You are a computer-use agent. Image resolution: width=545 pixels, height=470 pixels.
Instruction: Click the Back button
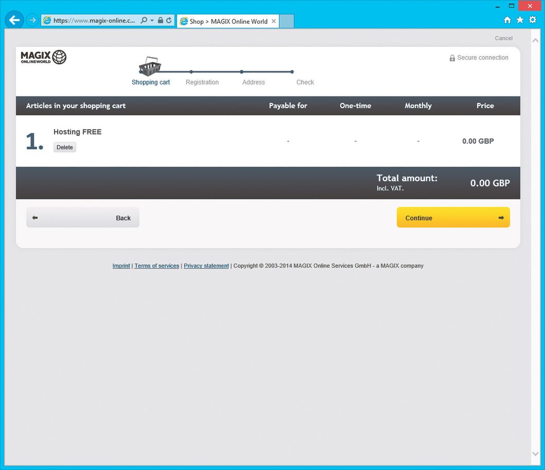click(x=83, y=218)
